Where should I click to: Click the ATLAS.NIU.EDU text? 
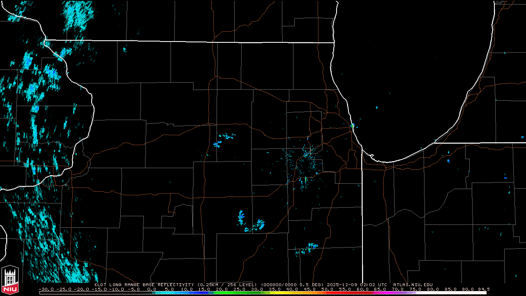413,284
